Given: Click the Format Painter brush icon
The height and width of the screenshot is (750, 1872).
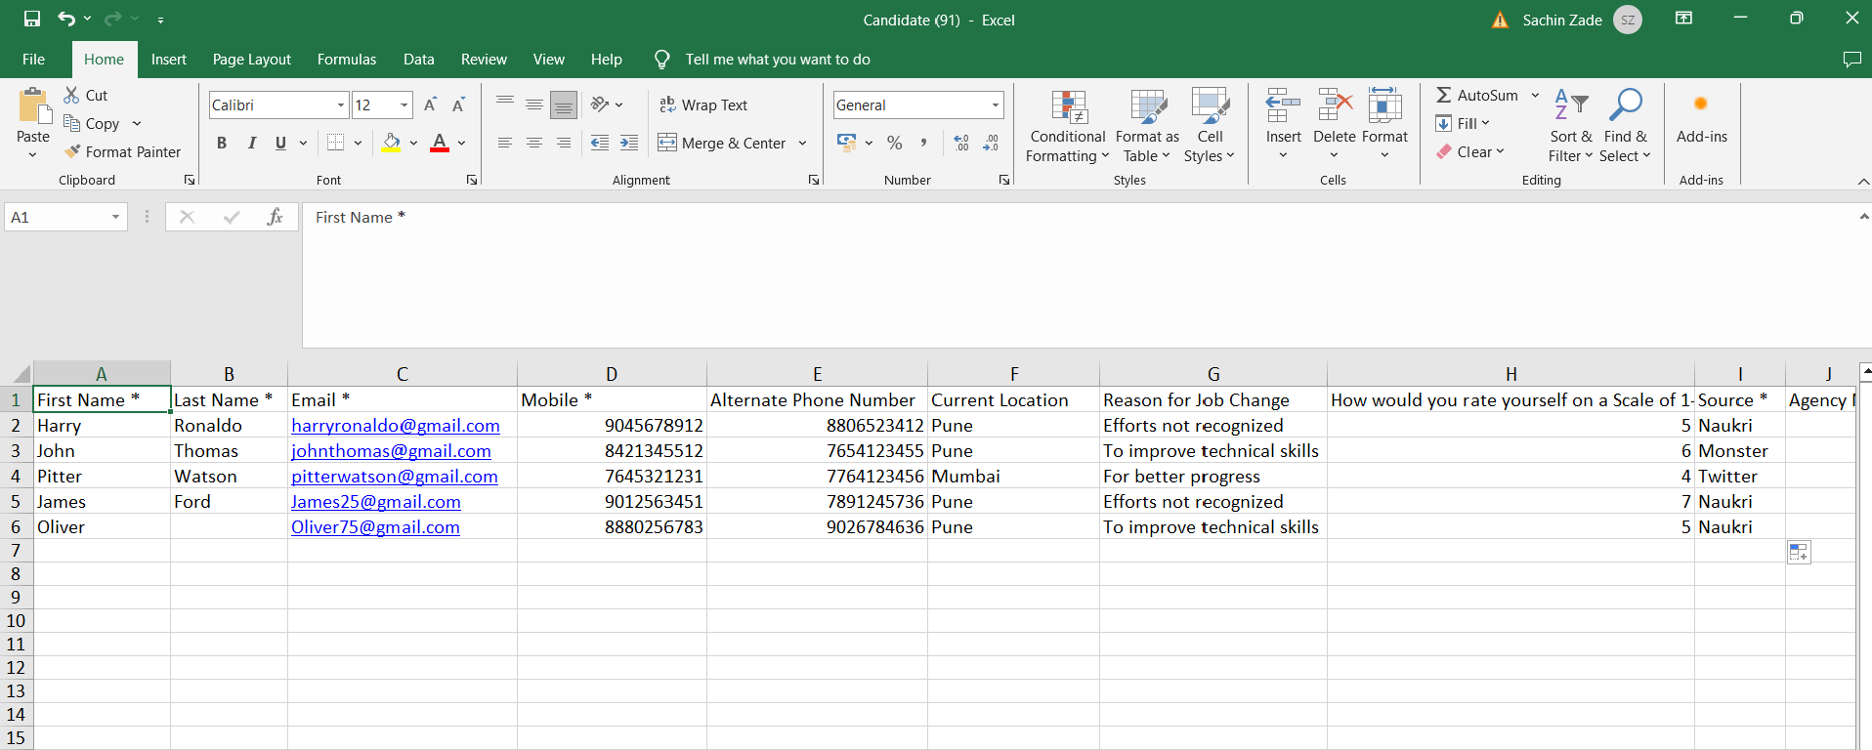Looking at the screenshot, I should [x=72, y=151].
